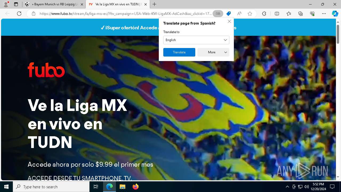
Task: Open the notification center icon
Action: coord(332,187)
